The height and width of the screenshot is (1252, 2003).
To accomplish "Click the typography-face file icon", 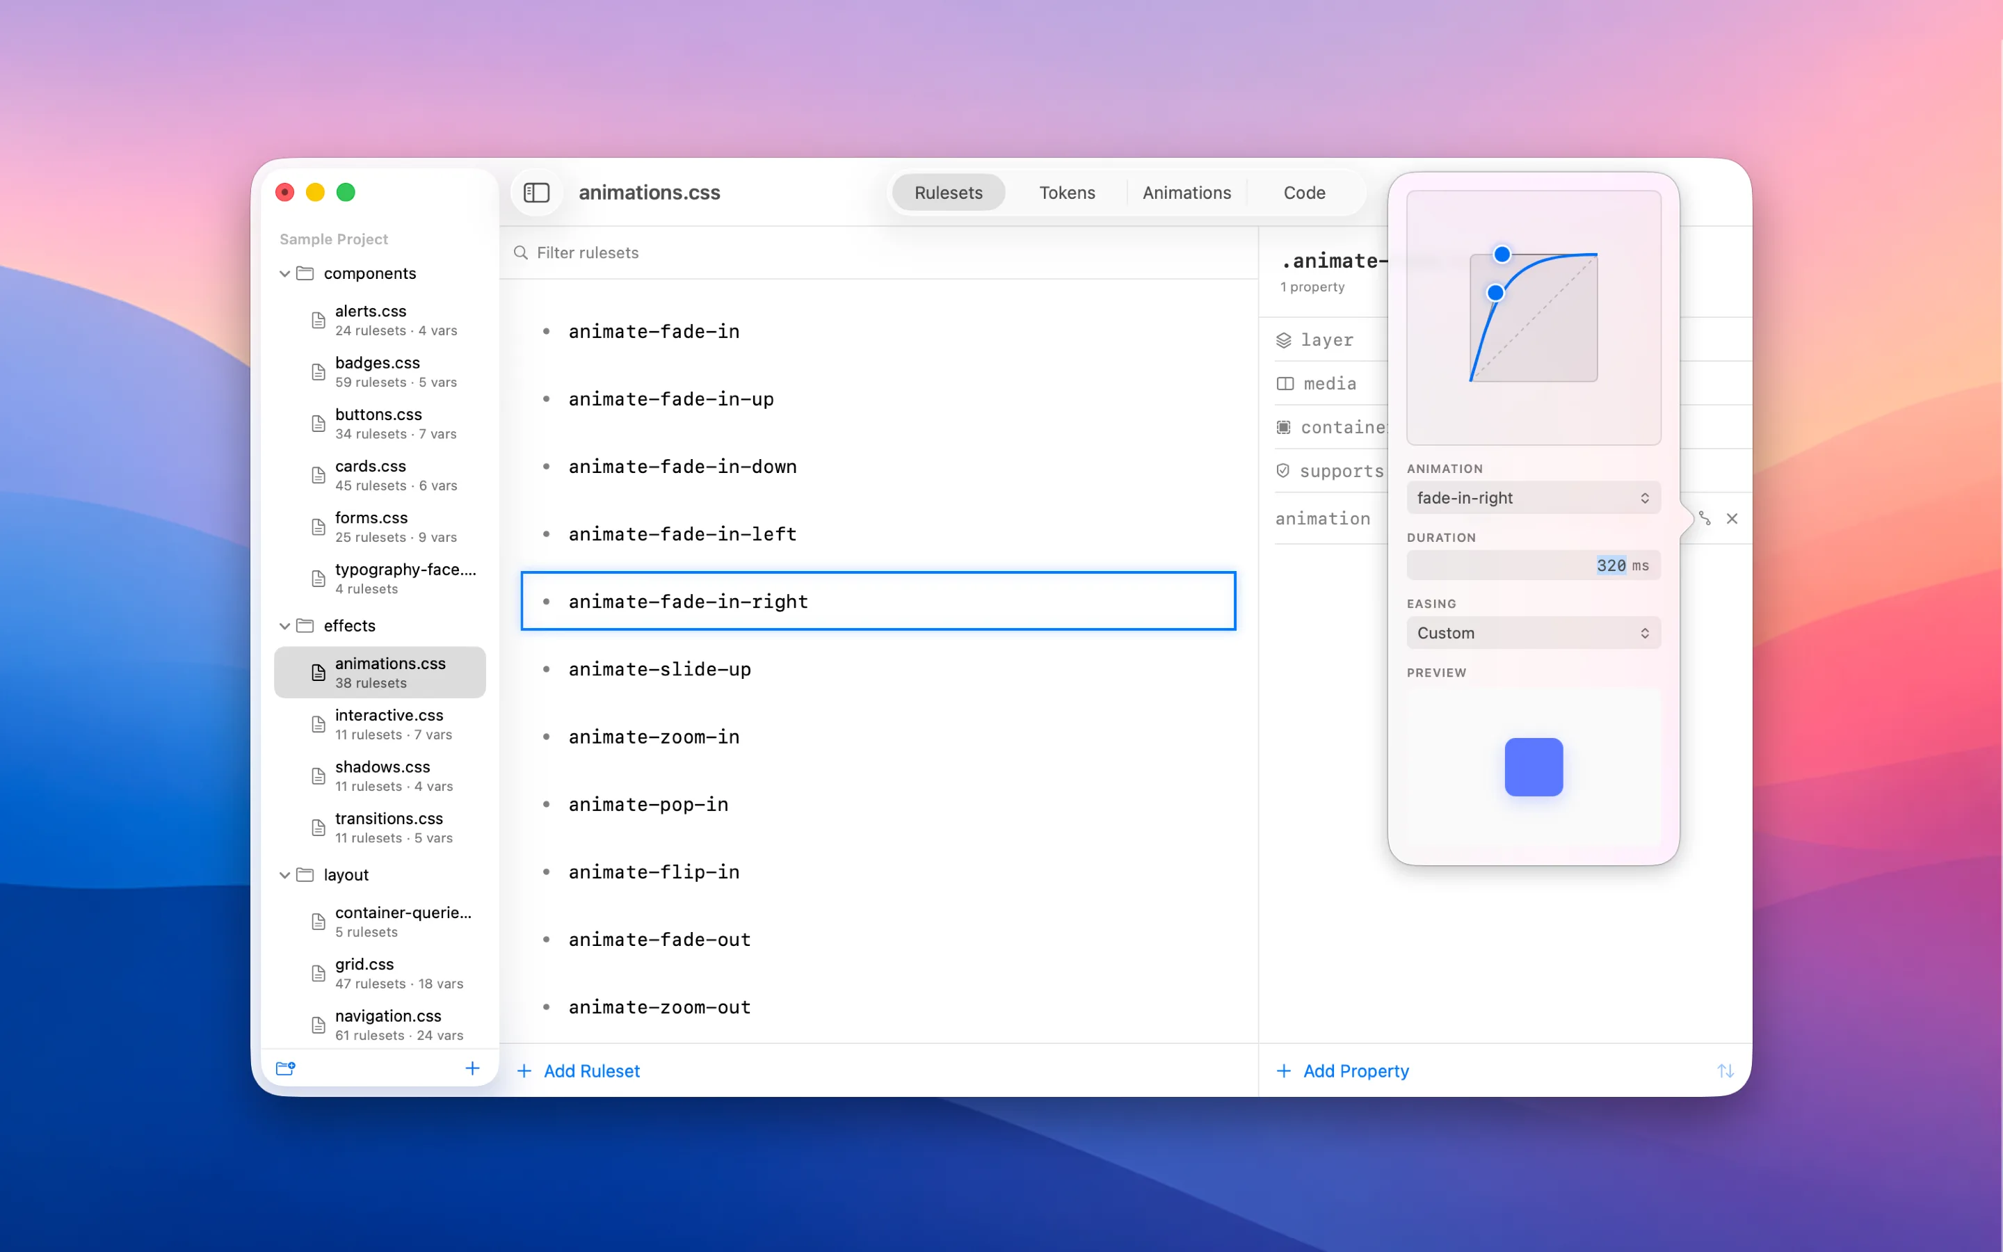I will [319, 579].
